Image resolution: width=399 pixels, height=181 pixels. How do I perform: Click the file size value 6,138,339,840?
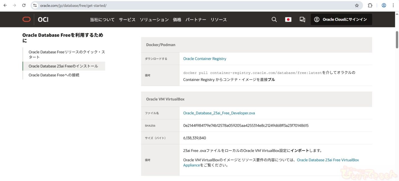click(195, 138)
